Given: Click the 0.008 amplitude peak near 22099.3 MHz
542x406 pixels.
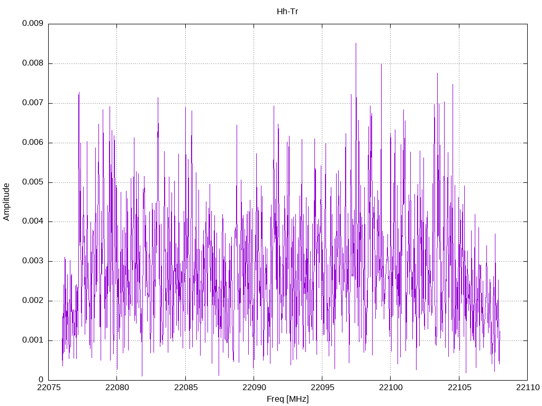Looking at the screenshot, I should coord(381,64).
